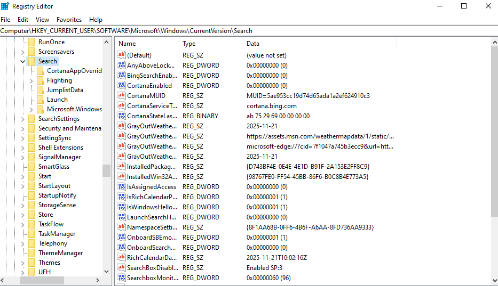The width and height of the screenshot is (498, 286).
Task: Click the tree pane's scroll up arrow
Action: 106,42
